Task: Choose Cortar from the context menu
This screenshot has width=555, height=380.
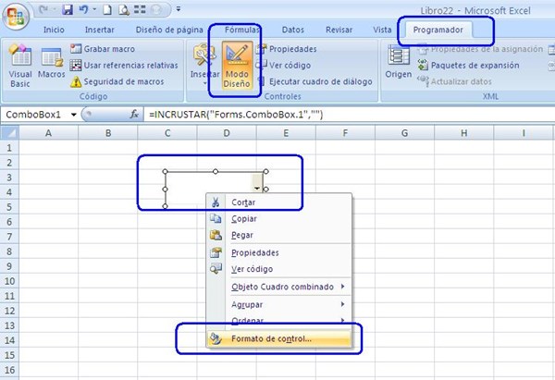Action: (279, 202)
